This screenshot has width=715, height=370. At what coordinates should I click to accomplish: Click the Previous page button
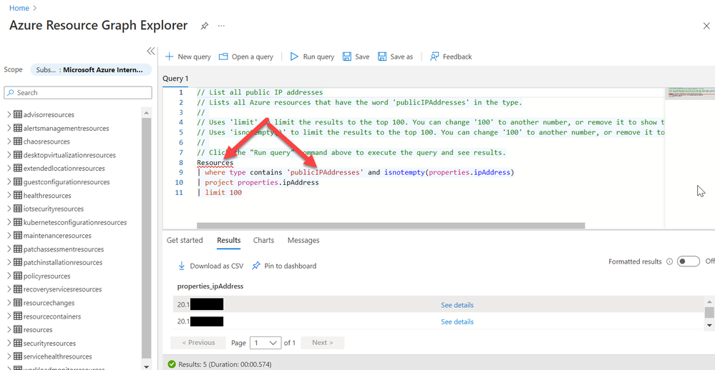(198, 343)
